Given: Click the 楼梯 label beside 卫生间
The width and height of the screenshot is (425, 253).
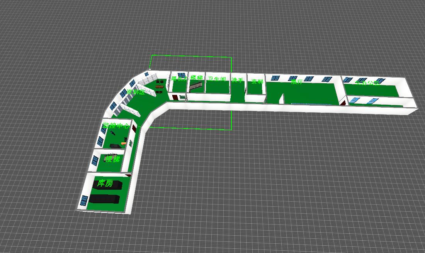Looking at the screenshot, I should (197, 78).
